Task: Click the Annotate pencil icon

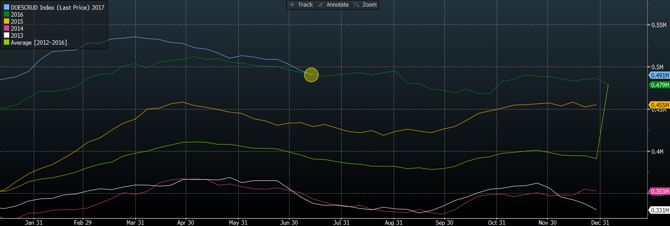Action: 321,4
